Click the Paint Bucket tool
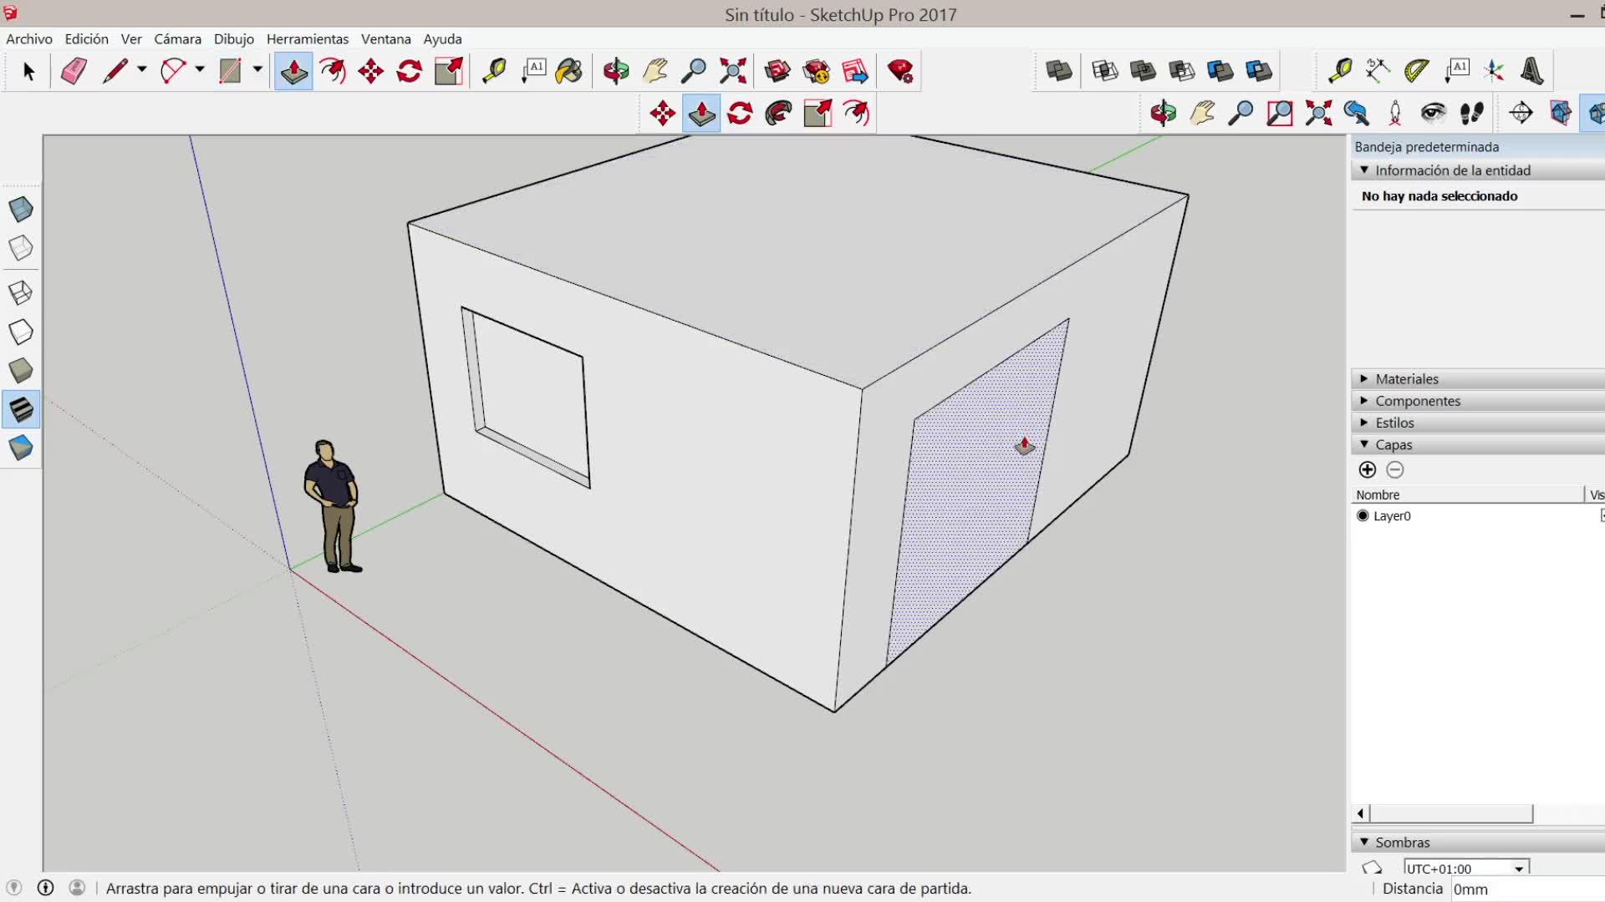The image size is (1605, 902). point(569,71)
